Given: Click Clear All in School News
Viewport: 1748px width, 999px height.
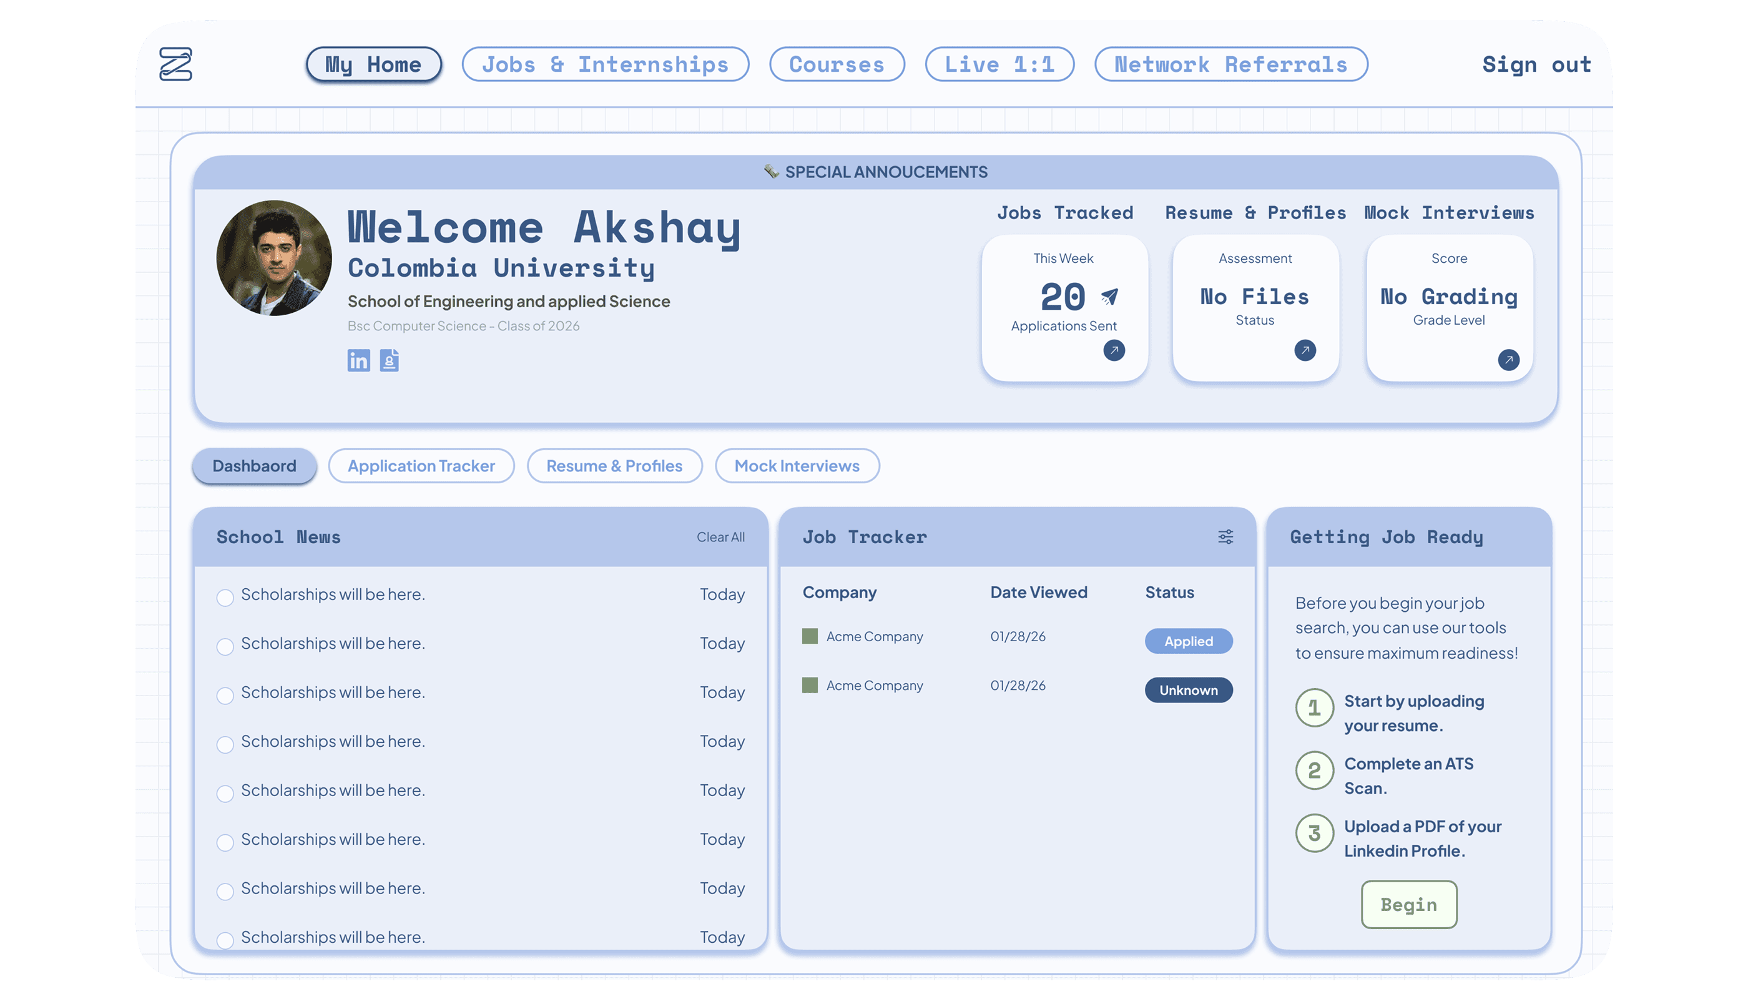Looking at the screenshot, I should coord(720,537).
